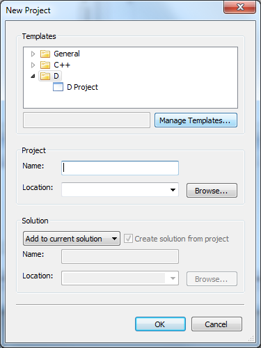Click the Solution Name text field
The width and height of the screenshot is (261, 348).
(120, 256)
